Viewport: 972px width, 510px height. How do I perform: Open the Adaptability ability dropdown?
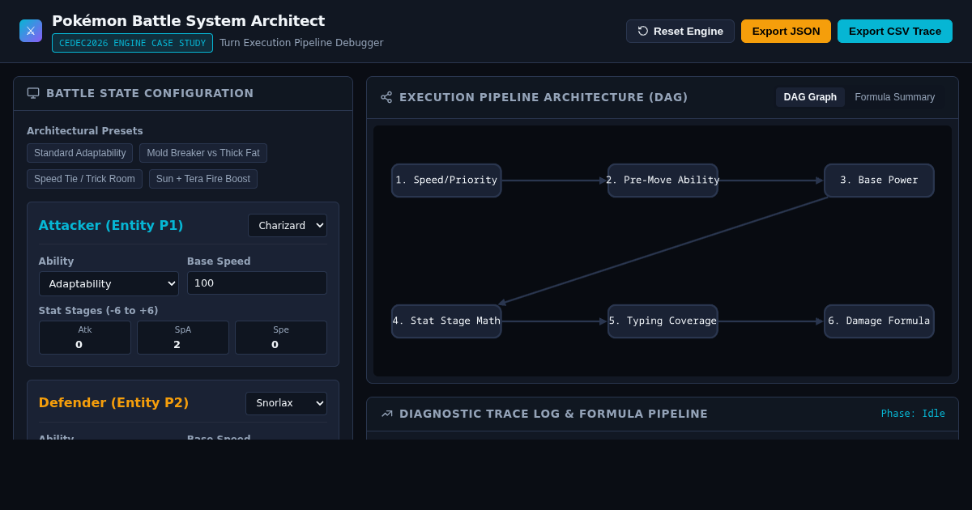[x=109, y=283]
